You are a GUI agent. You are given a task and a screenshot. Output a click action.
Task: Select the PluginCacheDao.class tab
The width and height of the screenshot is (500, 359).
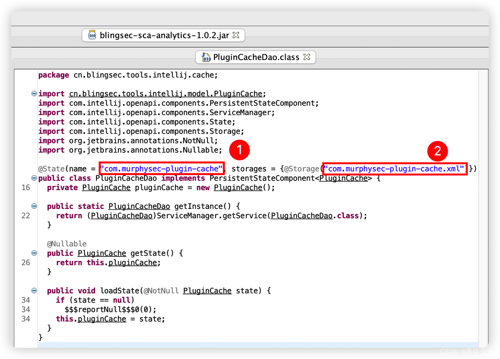255,57
